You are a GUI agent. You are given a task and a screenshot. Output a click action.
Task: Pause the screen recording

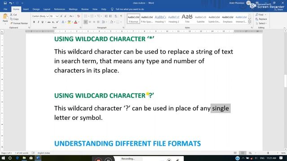click(108, 160)
